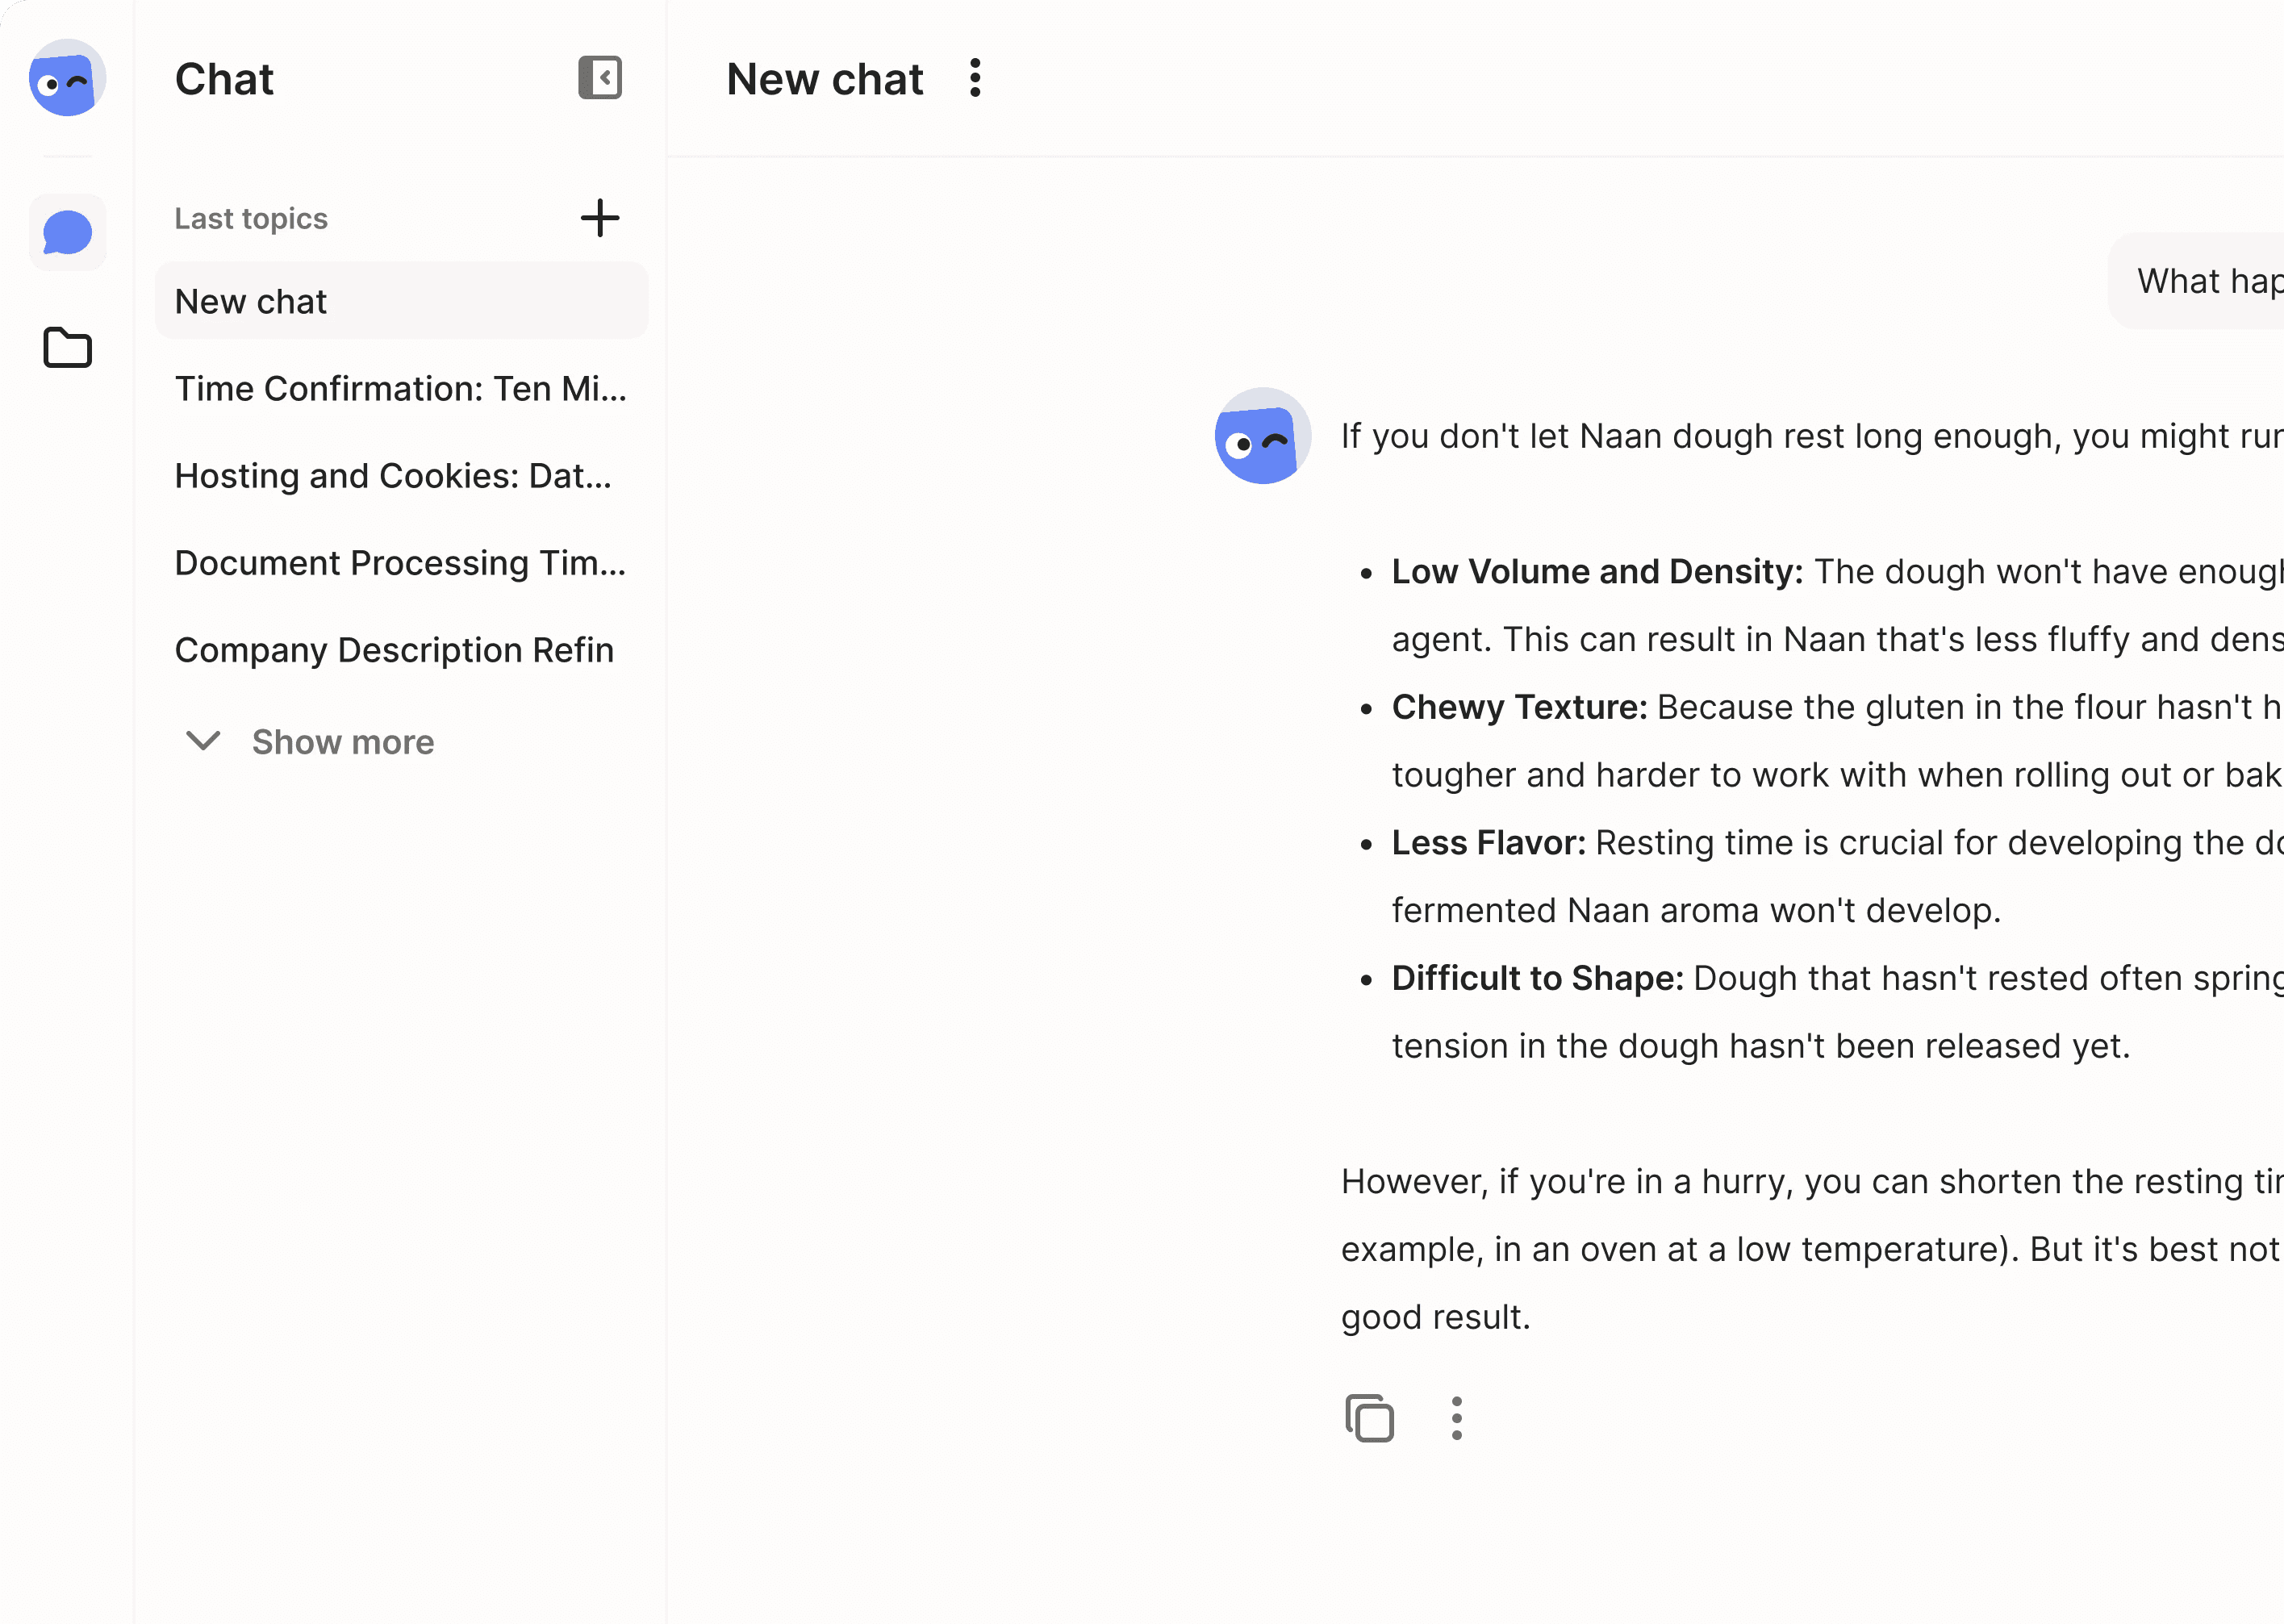Click the assistant avatar next to the reply
The width and height of the screenshot is (2284, 1624).
coord(1262,437)
